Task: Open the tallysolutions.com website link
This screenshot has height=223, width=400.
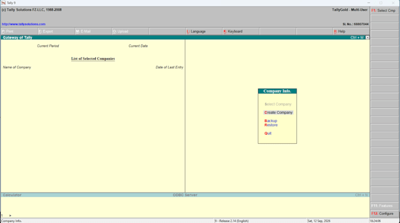Action: pos(24,24)
